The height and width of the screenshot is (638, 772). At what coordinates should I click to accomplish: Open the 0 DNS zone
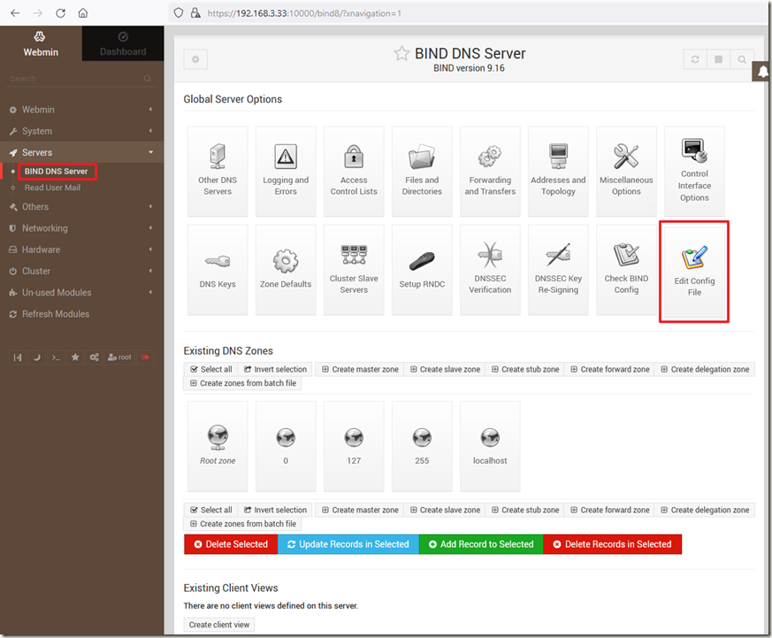pos(286,446)
